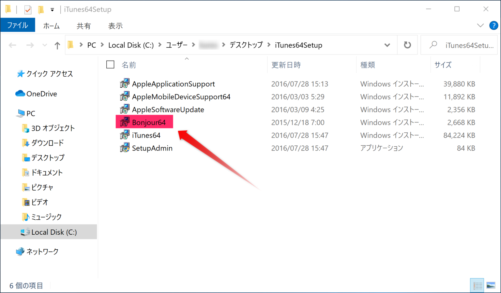Viewport: 501px width, 293px height.
Task: Navigate to デスクトップ in address breadcrumb
Action: 246,45
